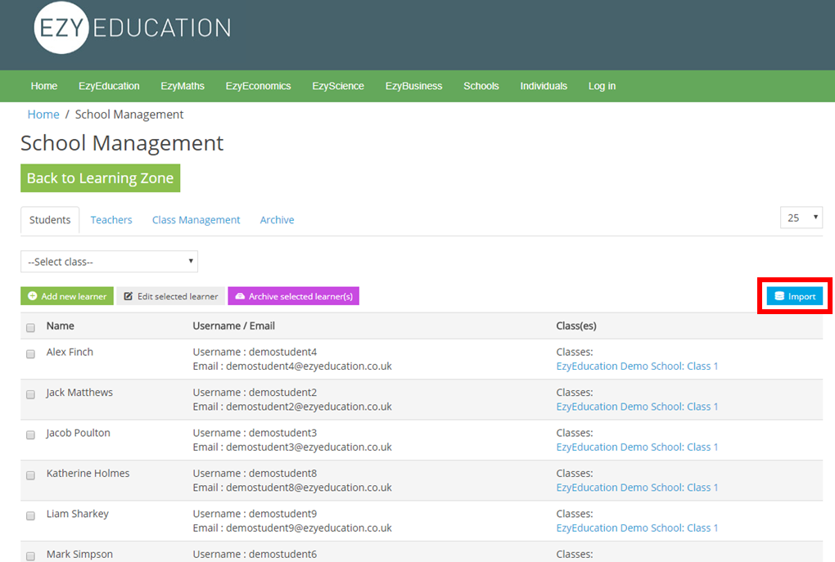Click Back to Learning Zone button
Screen dimensions: 835x562
point(100,178)
